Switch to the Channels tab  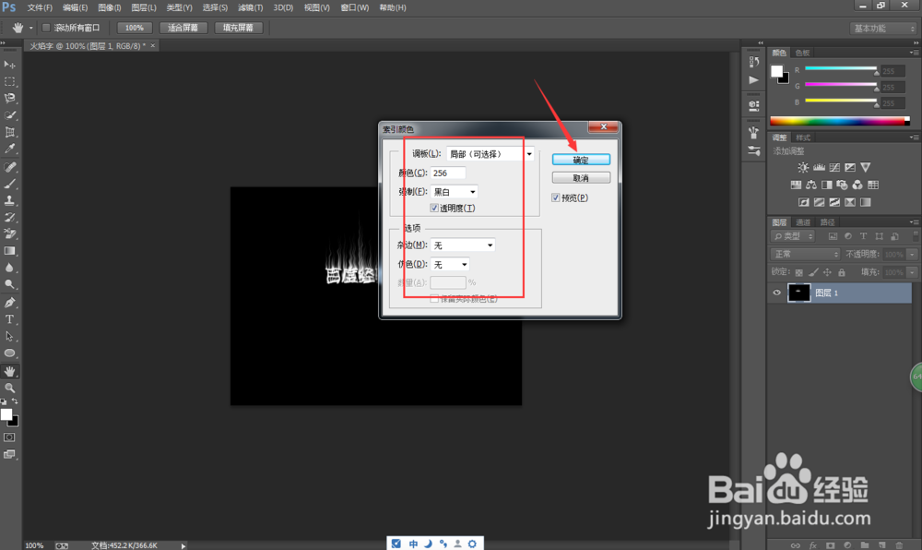click(803, 222)
